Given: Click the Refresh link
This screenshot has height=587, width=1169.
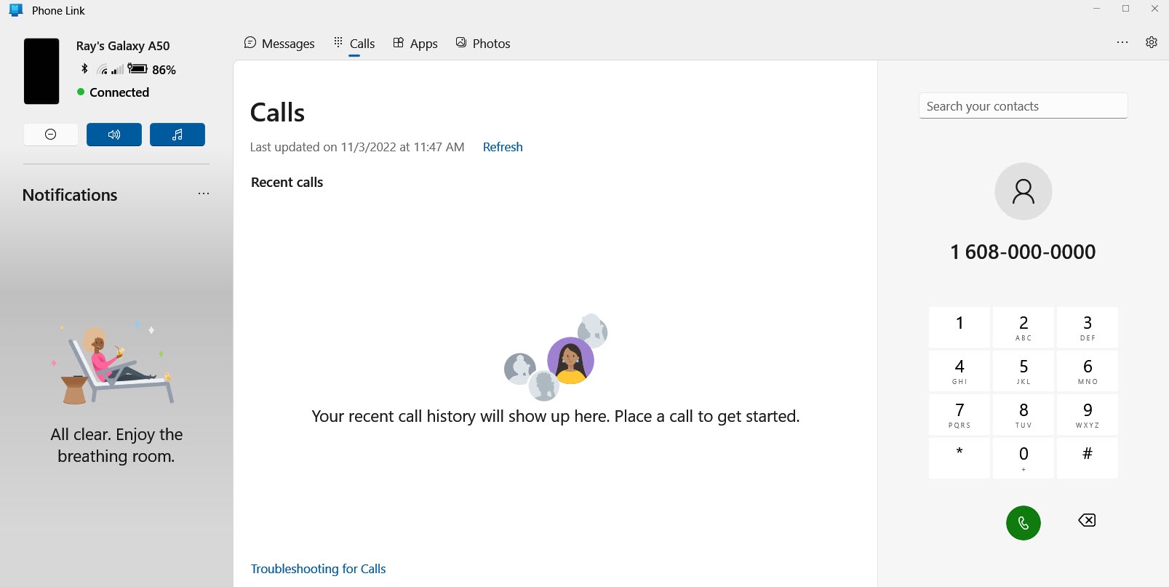Looking at the screenshot, I should pos(503,147).
